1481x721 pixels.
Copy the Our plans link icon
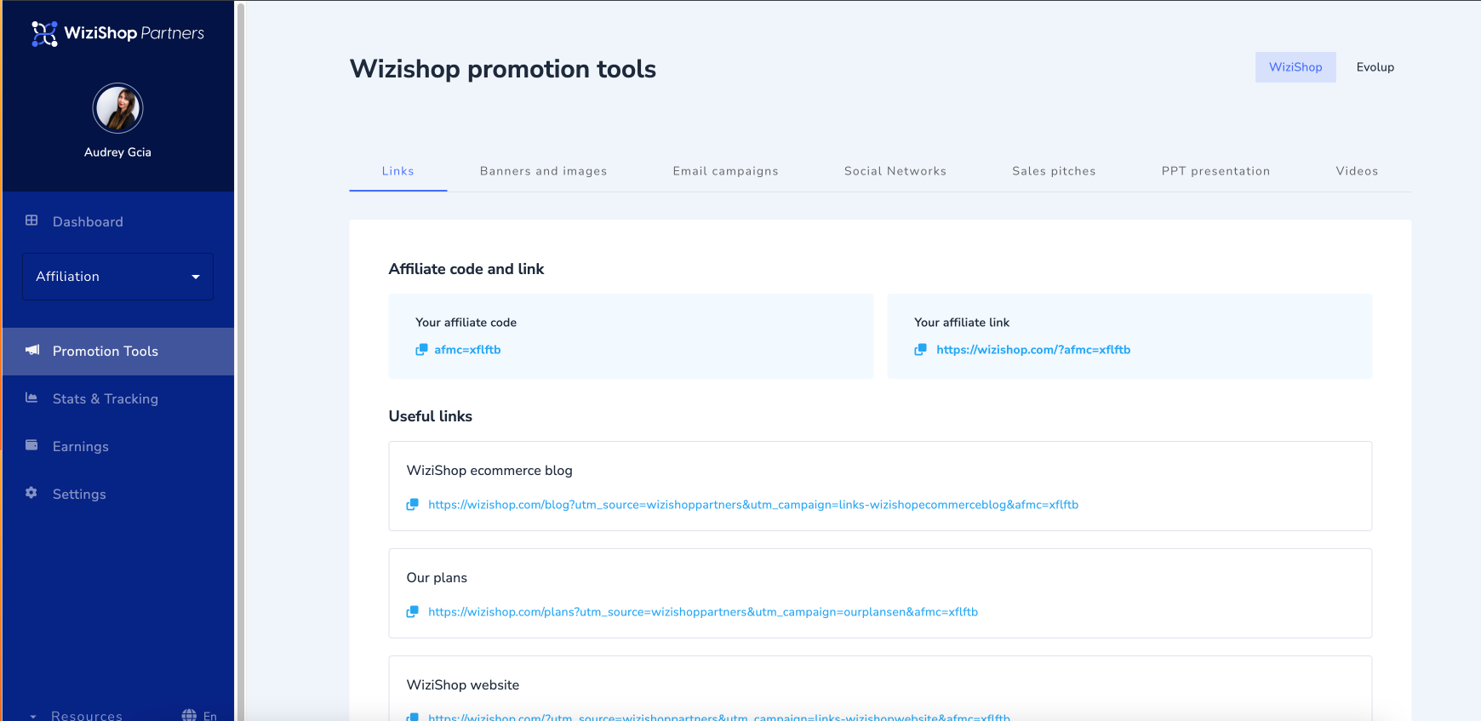(x=412, y=612)
